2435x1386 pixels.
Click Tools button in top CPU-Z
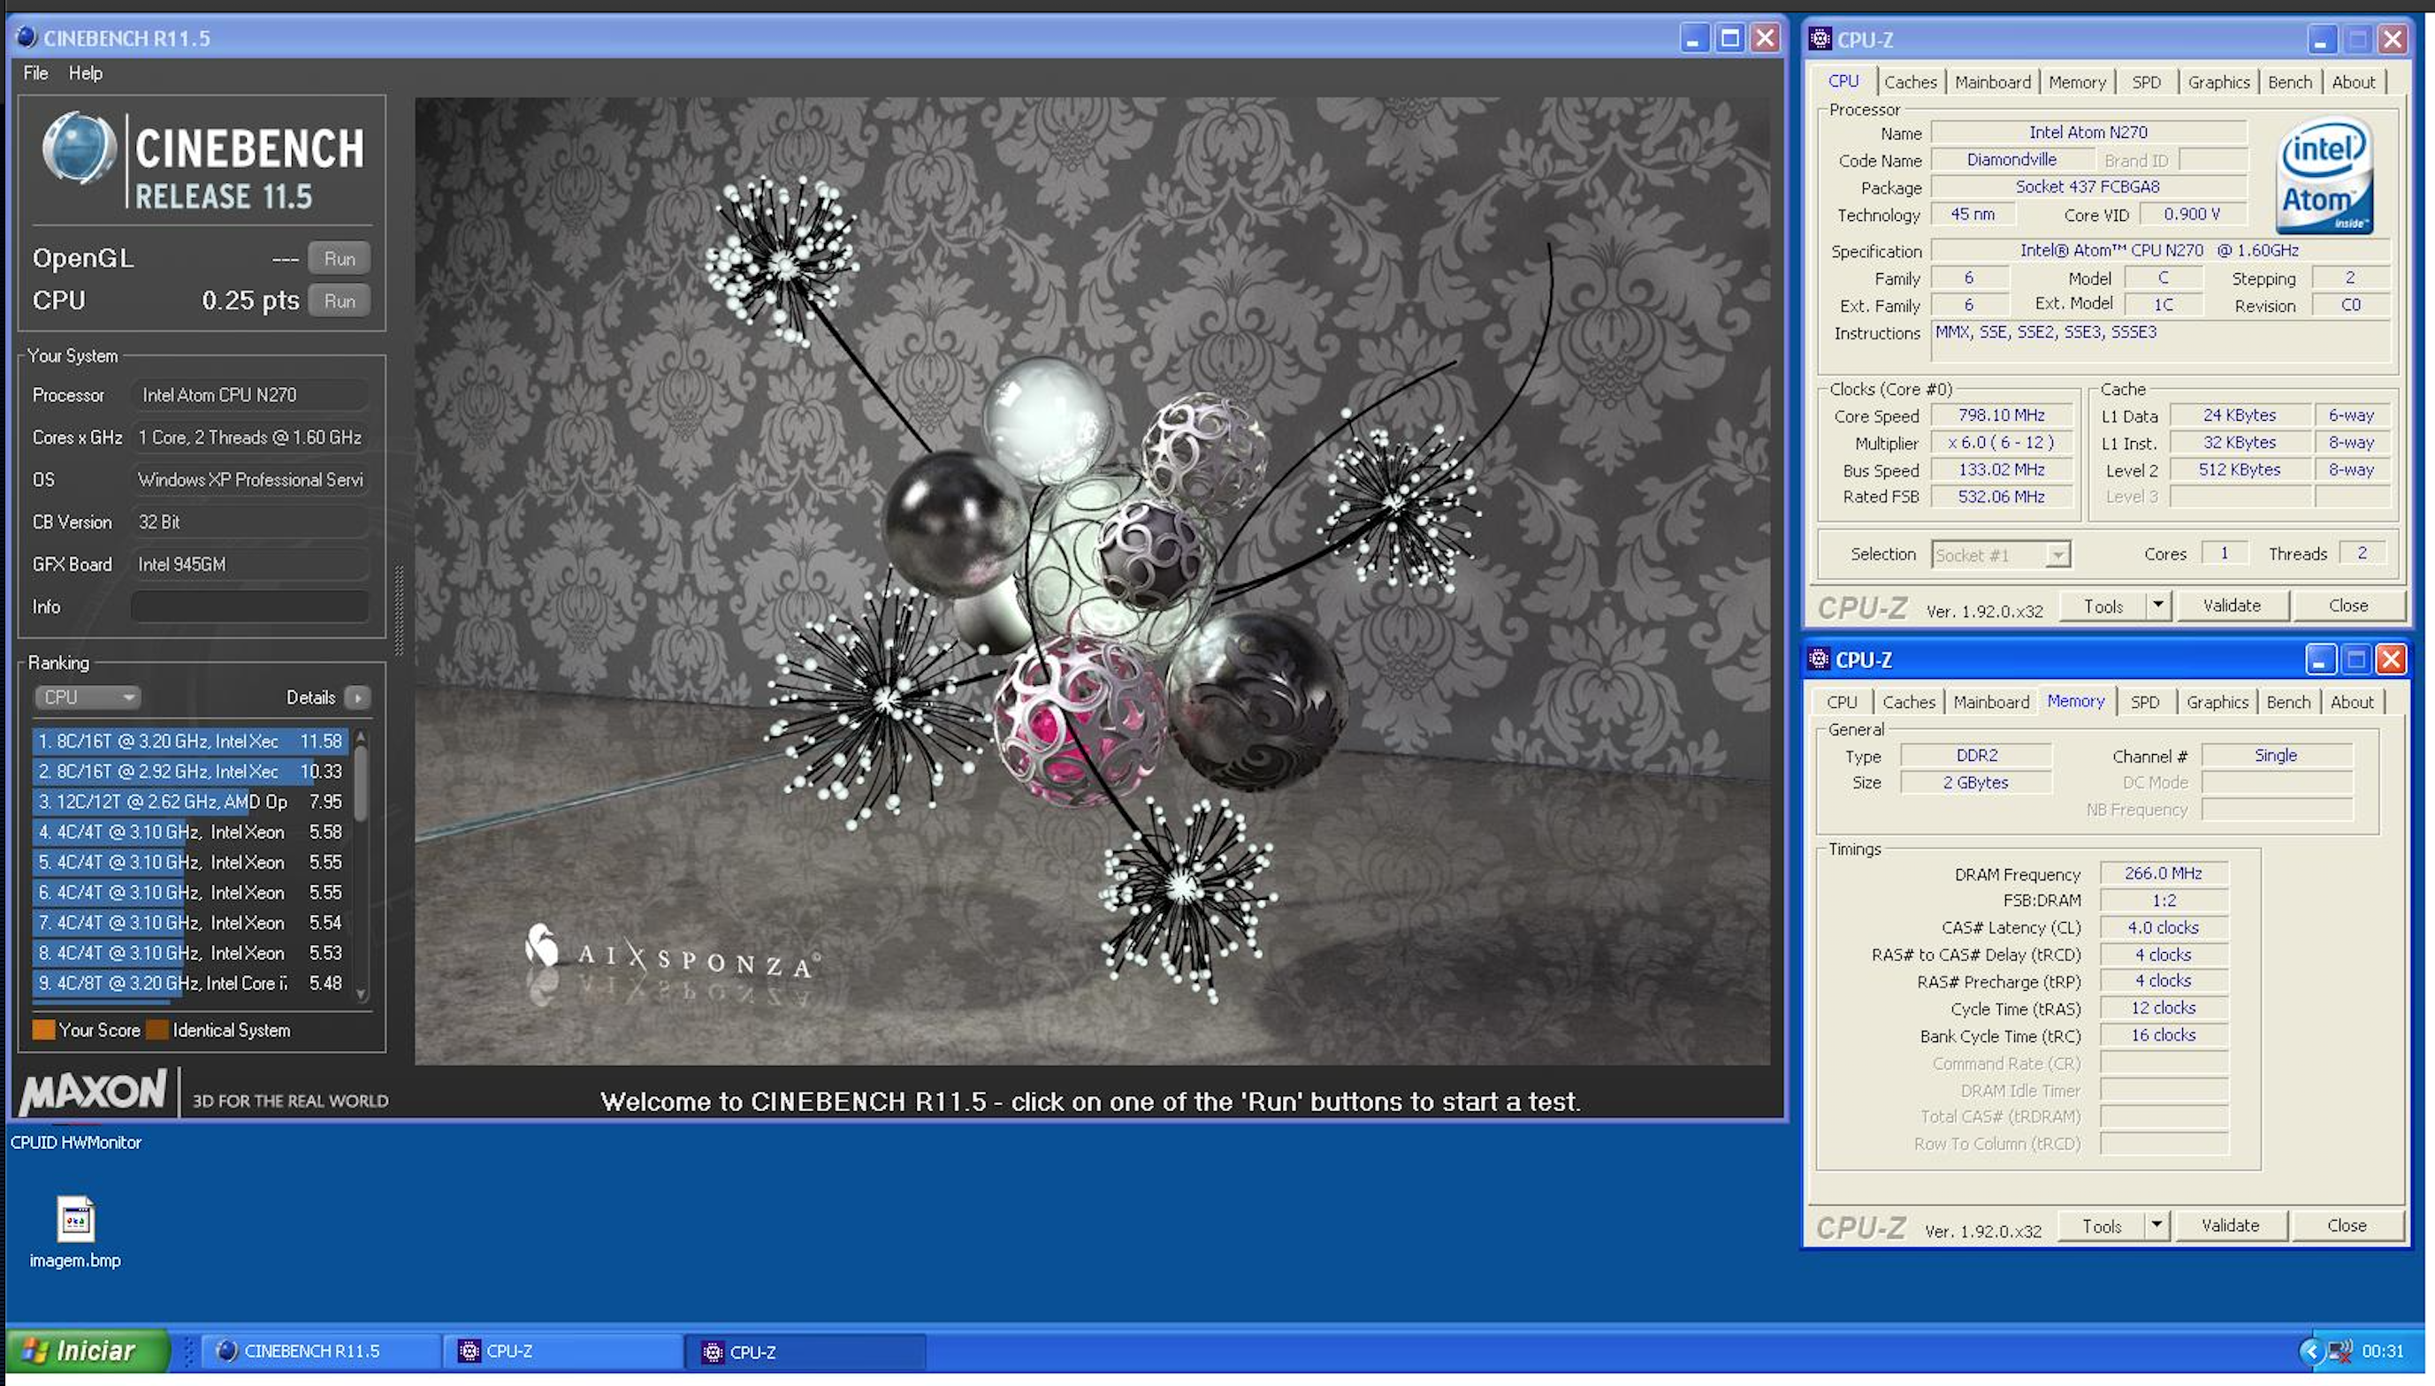click(x=2103, y=606)
